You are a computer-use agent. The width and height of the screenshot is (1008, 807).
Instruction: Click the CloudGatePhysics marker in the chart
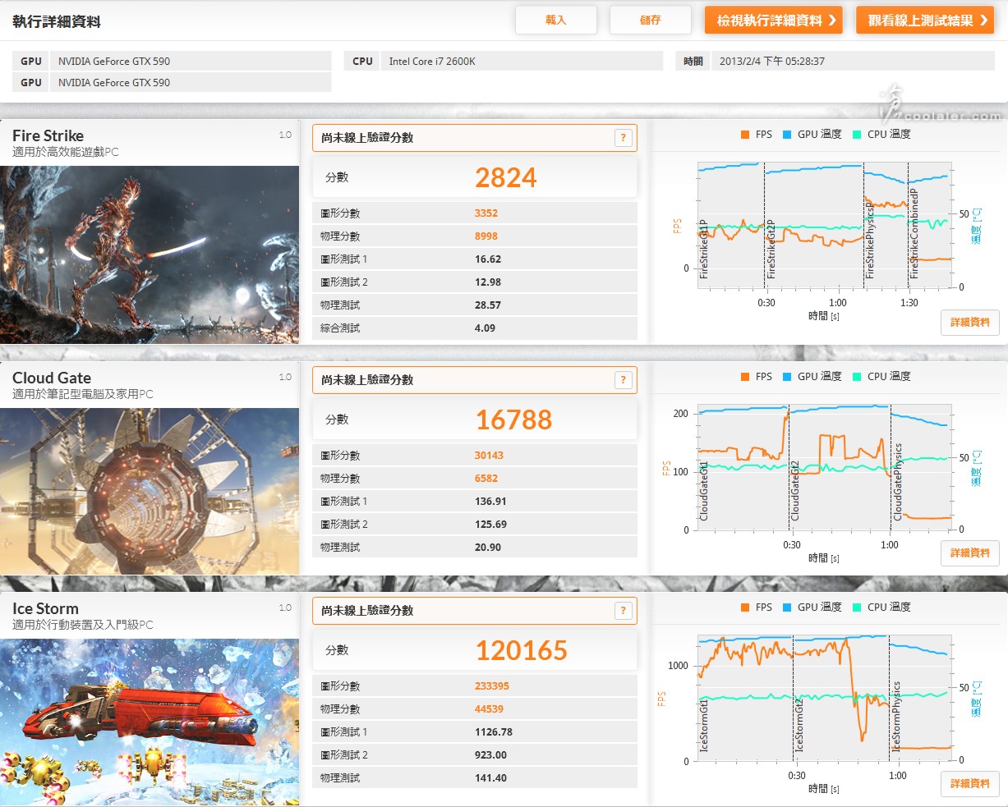coord(898,482)
